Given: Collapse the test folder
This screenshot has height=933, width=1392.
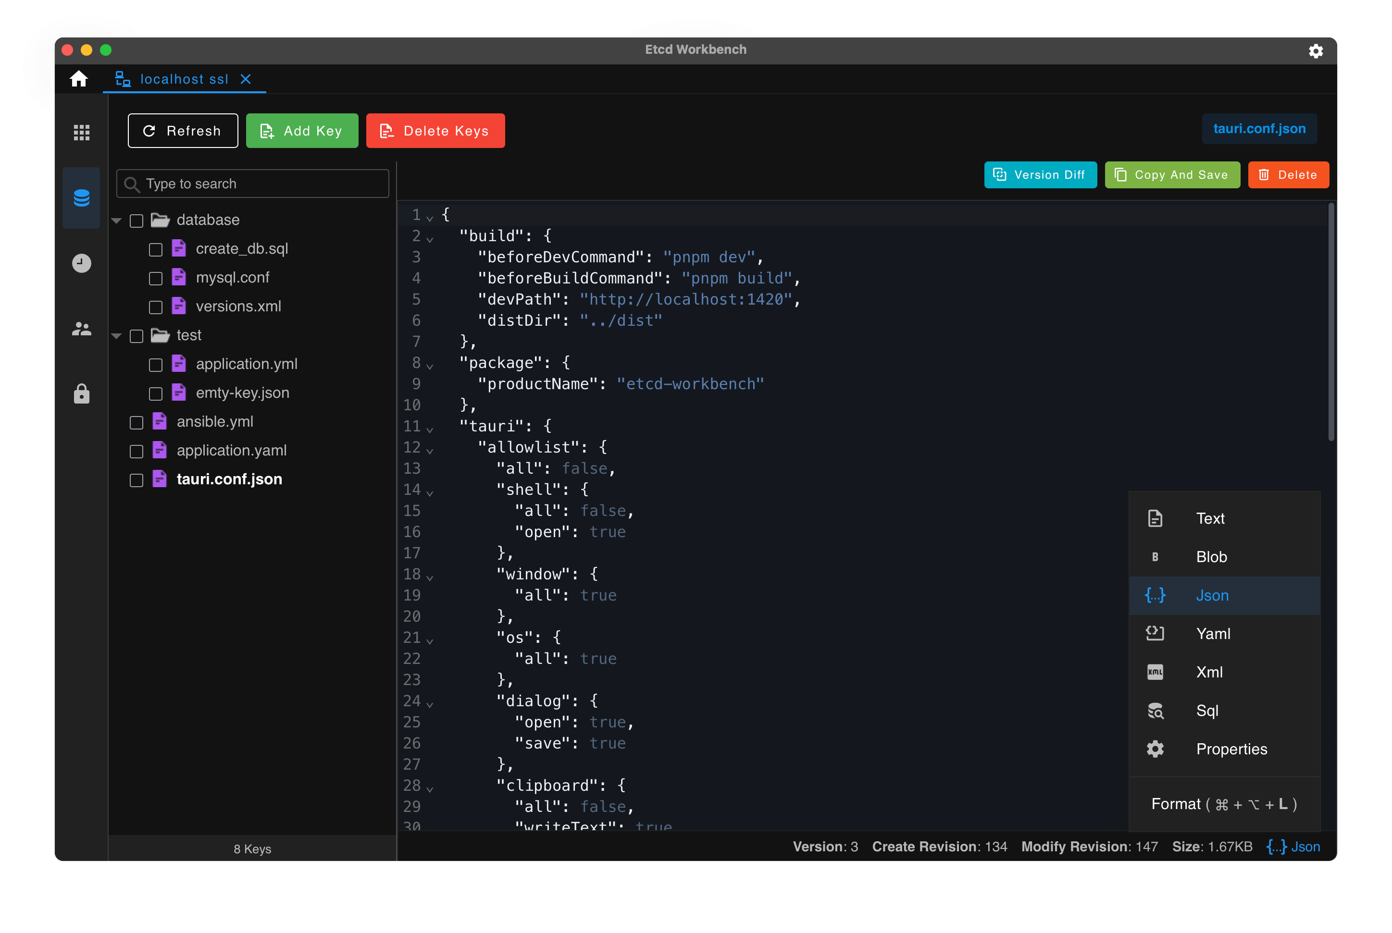Looking at the screenshot, I should [117, 336].
